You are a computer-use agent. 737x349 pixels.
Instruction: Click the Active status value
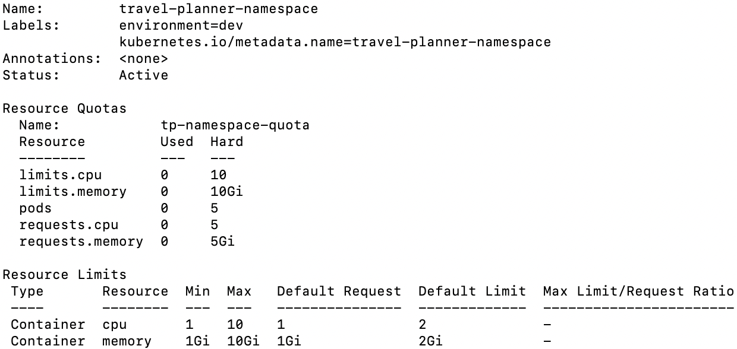click(x=143, y=75)
